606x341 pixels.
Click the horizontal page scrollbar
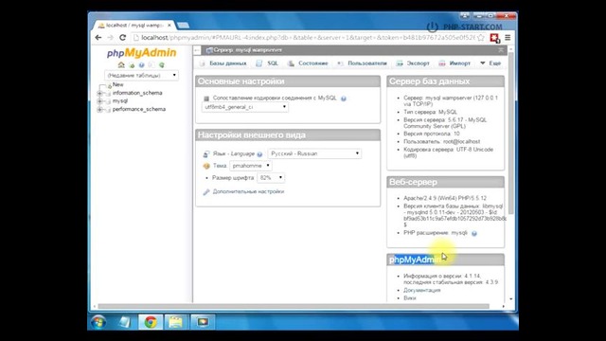pos(294,306)
